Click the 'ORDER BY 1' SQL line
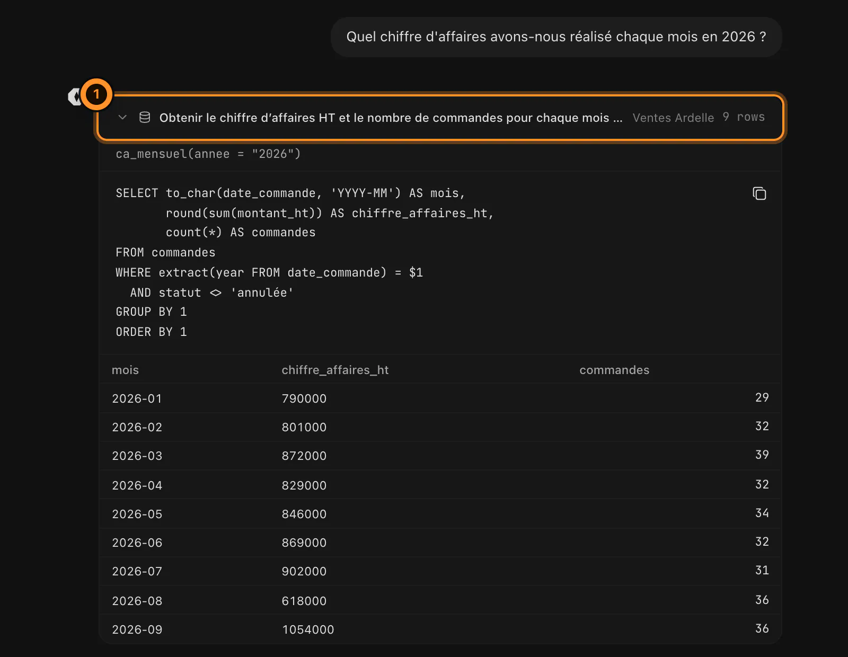Screen dimensions: 848x657 click(151, 332)
